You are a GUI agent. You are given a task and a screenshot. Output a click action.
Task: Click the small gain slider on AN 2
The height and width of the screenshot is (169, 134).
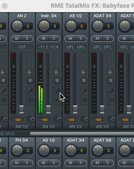click(30, 72)
